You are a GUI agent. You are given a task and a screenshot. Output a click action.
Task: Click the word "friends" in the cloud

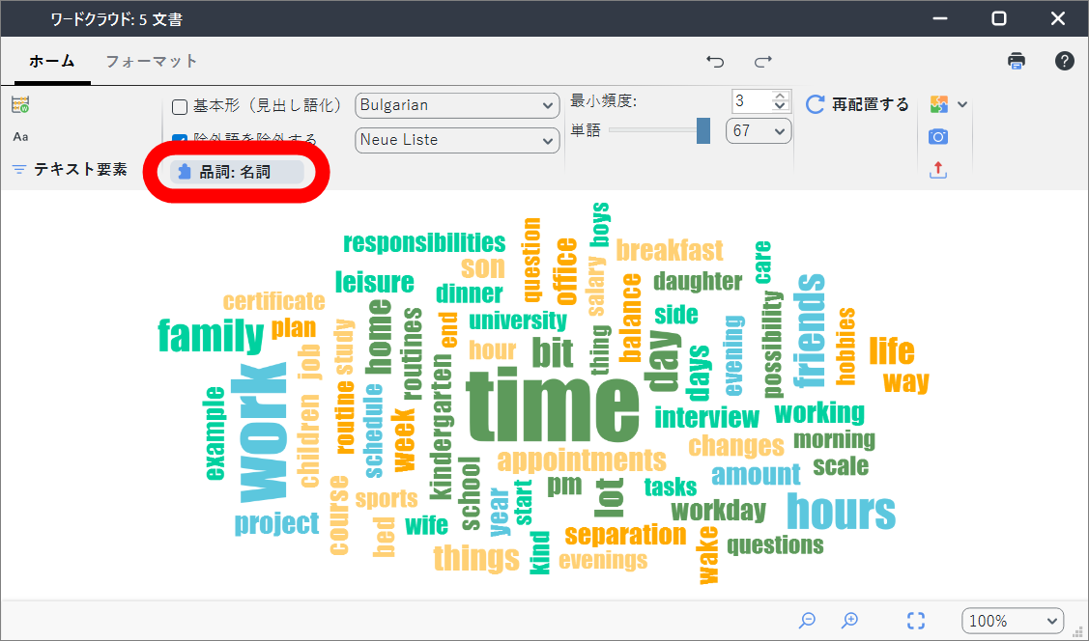click(x=810, y=331)
